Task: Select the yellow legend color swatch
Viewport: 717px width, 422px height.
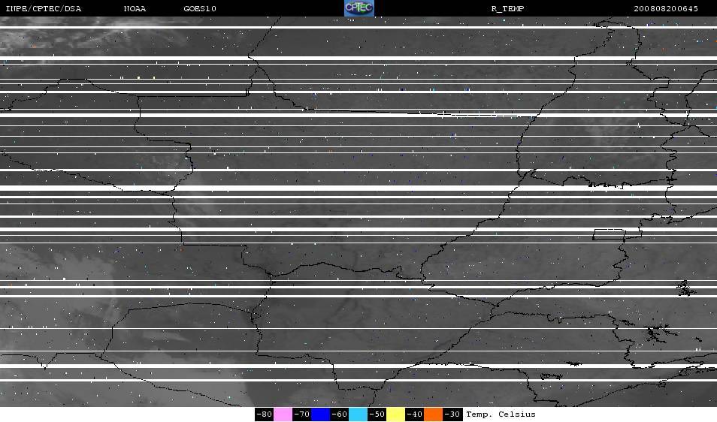Action: click(x=395, y=414)
